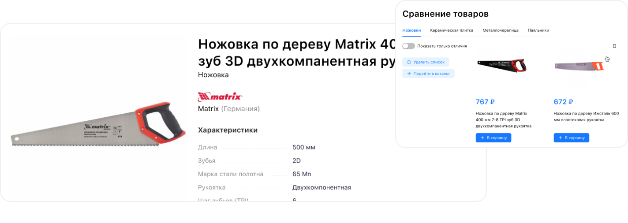
Task: Select the Ножовки tab
Action: (411, 30)
